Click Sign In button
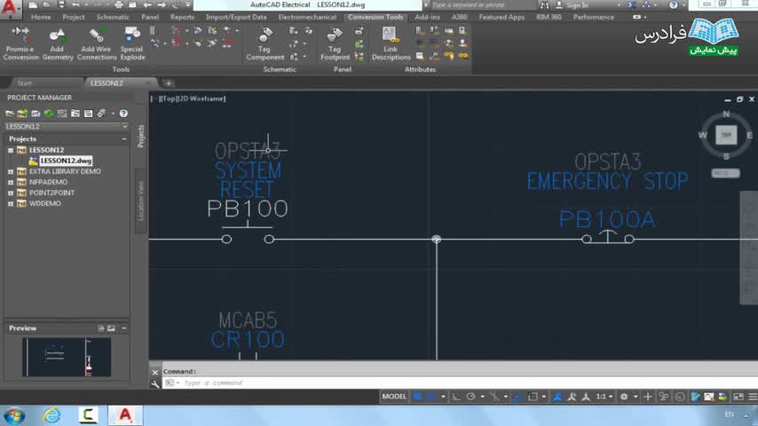The image size is (758, 426). click(x=578, y=4)
